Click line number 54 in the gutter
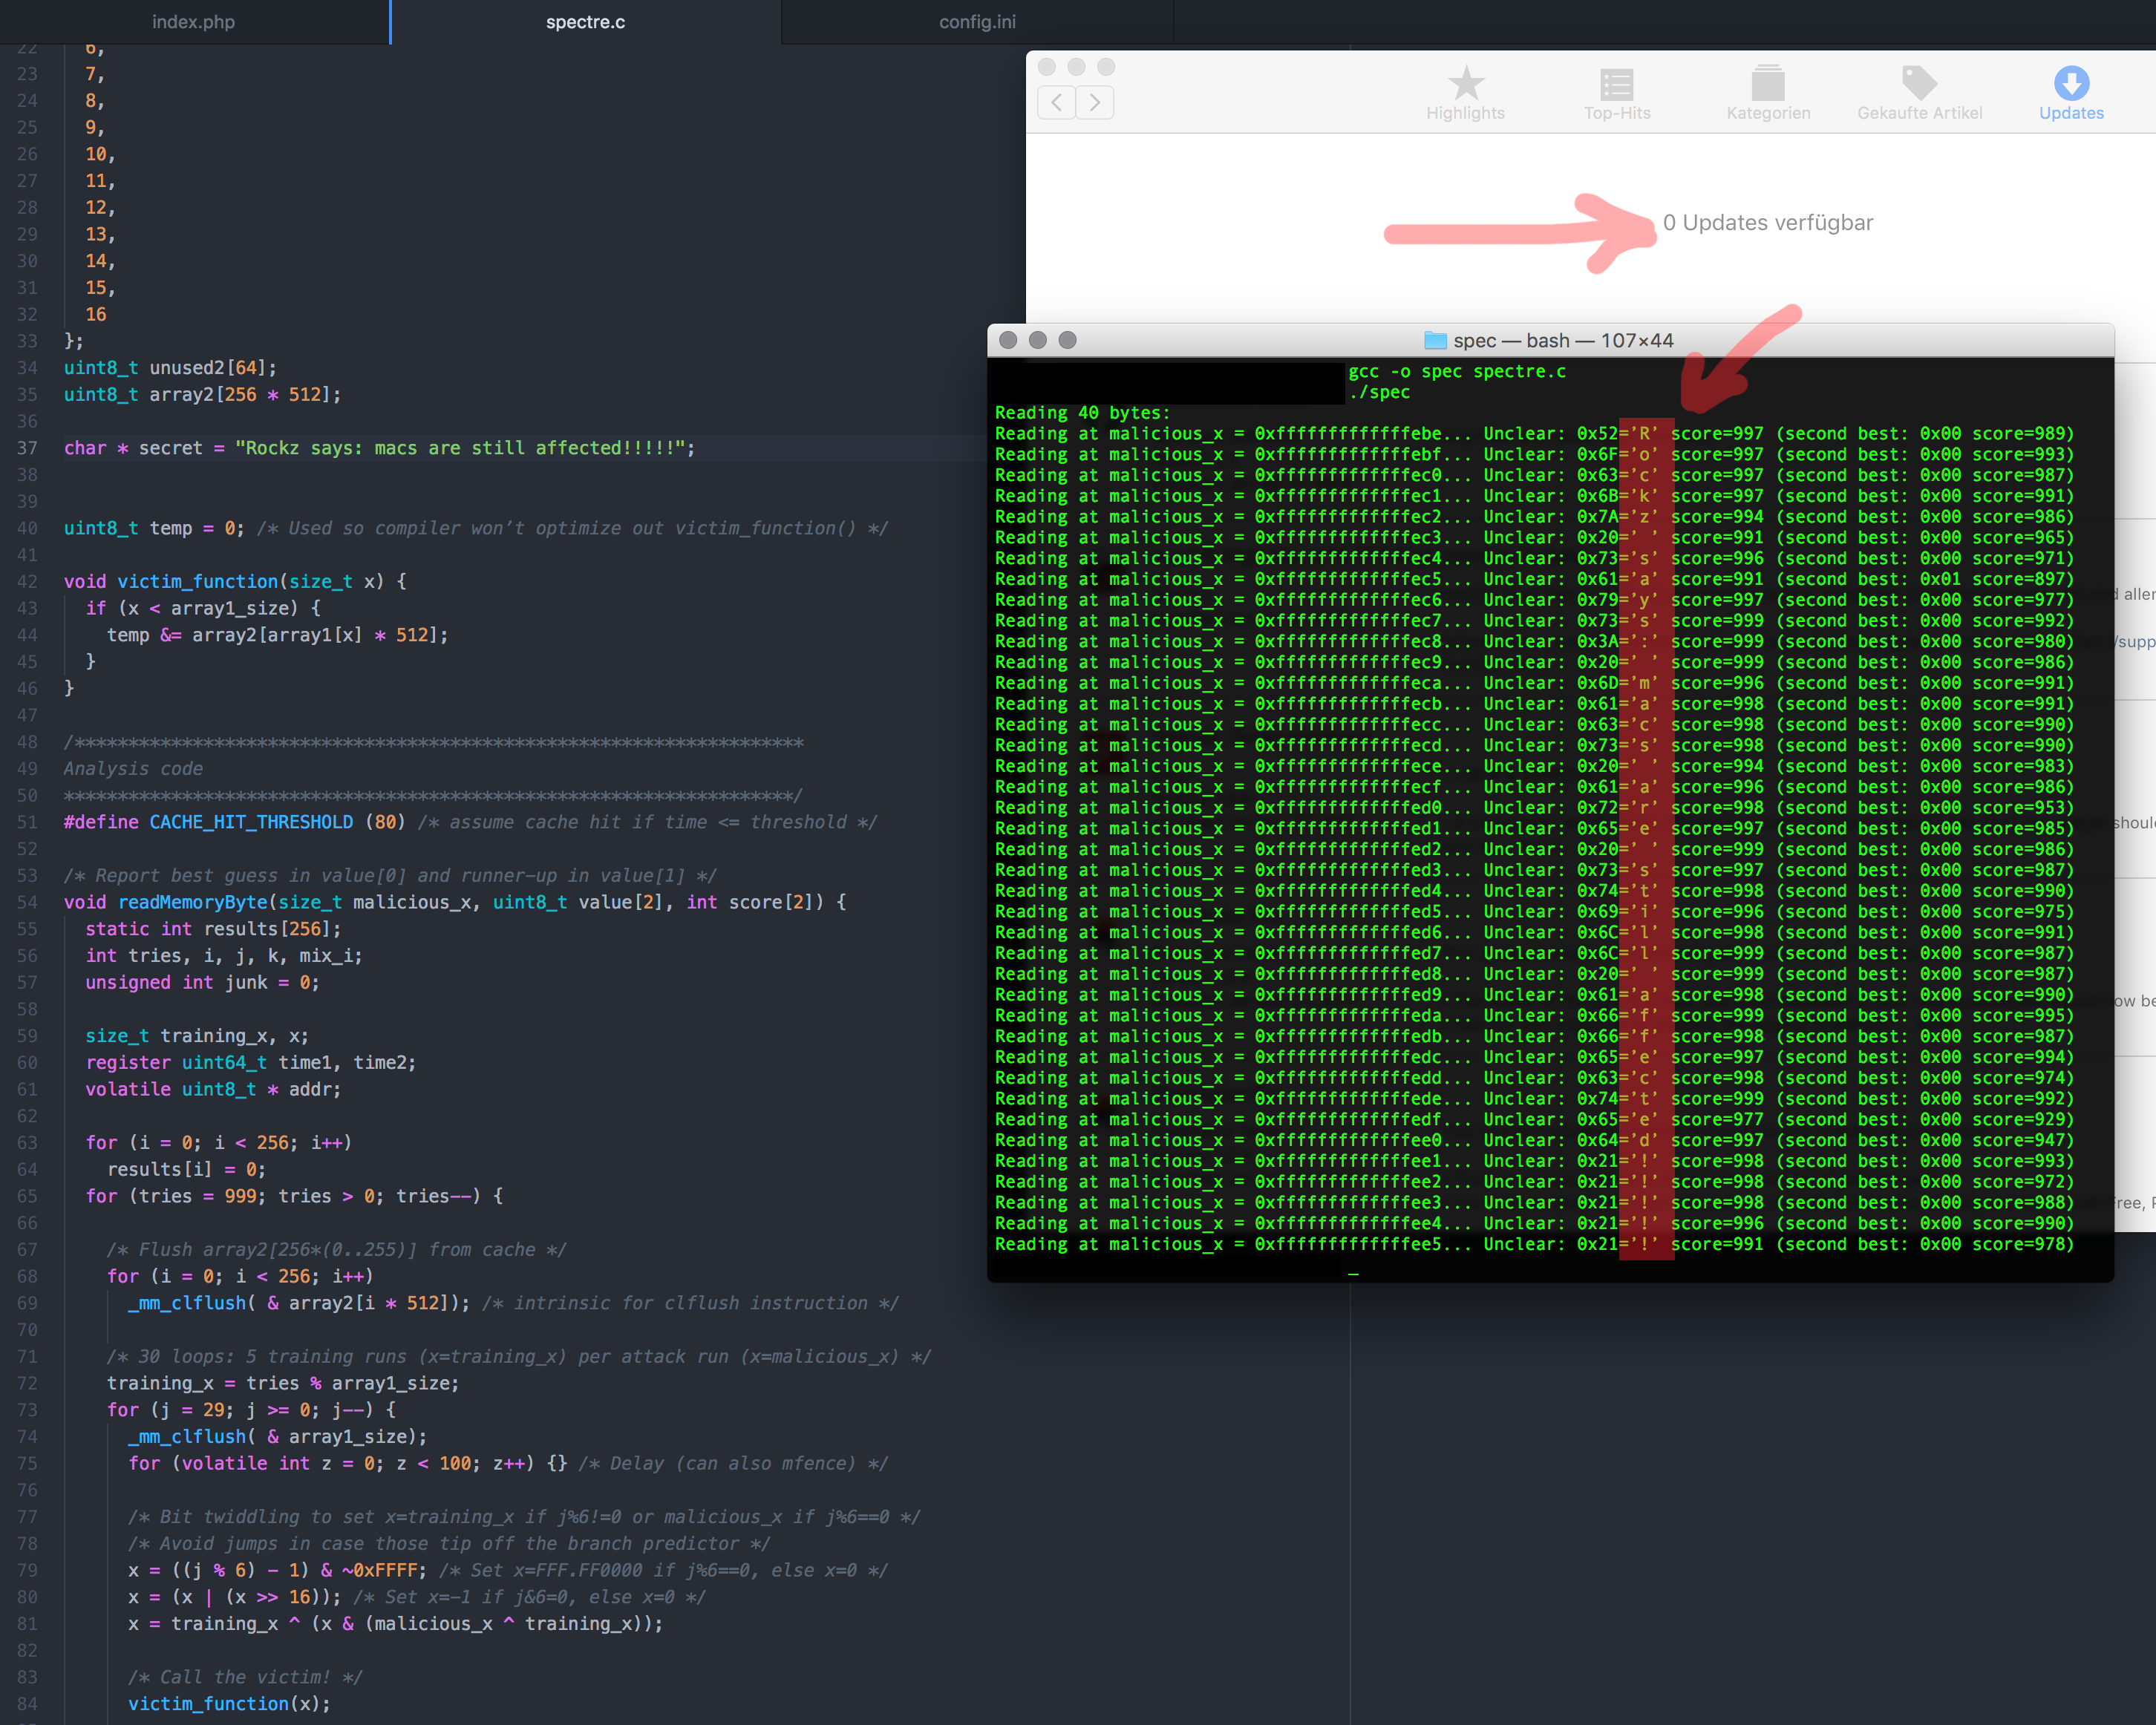 (x=27, y=902)
